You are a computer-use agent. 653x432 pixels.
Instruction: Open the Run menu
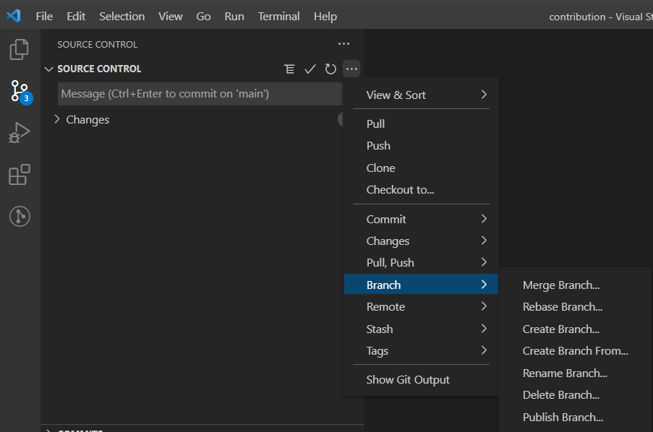coord(234,16)
